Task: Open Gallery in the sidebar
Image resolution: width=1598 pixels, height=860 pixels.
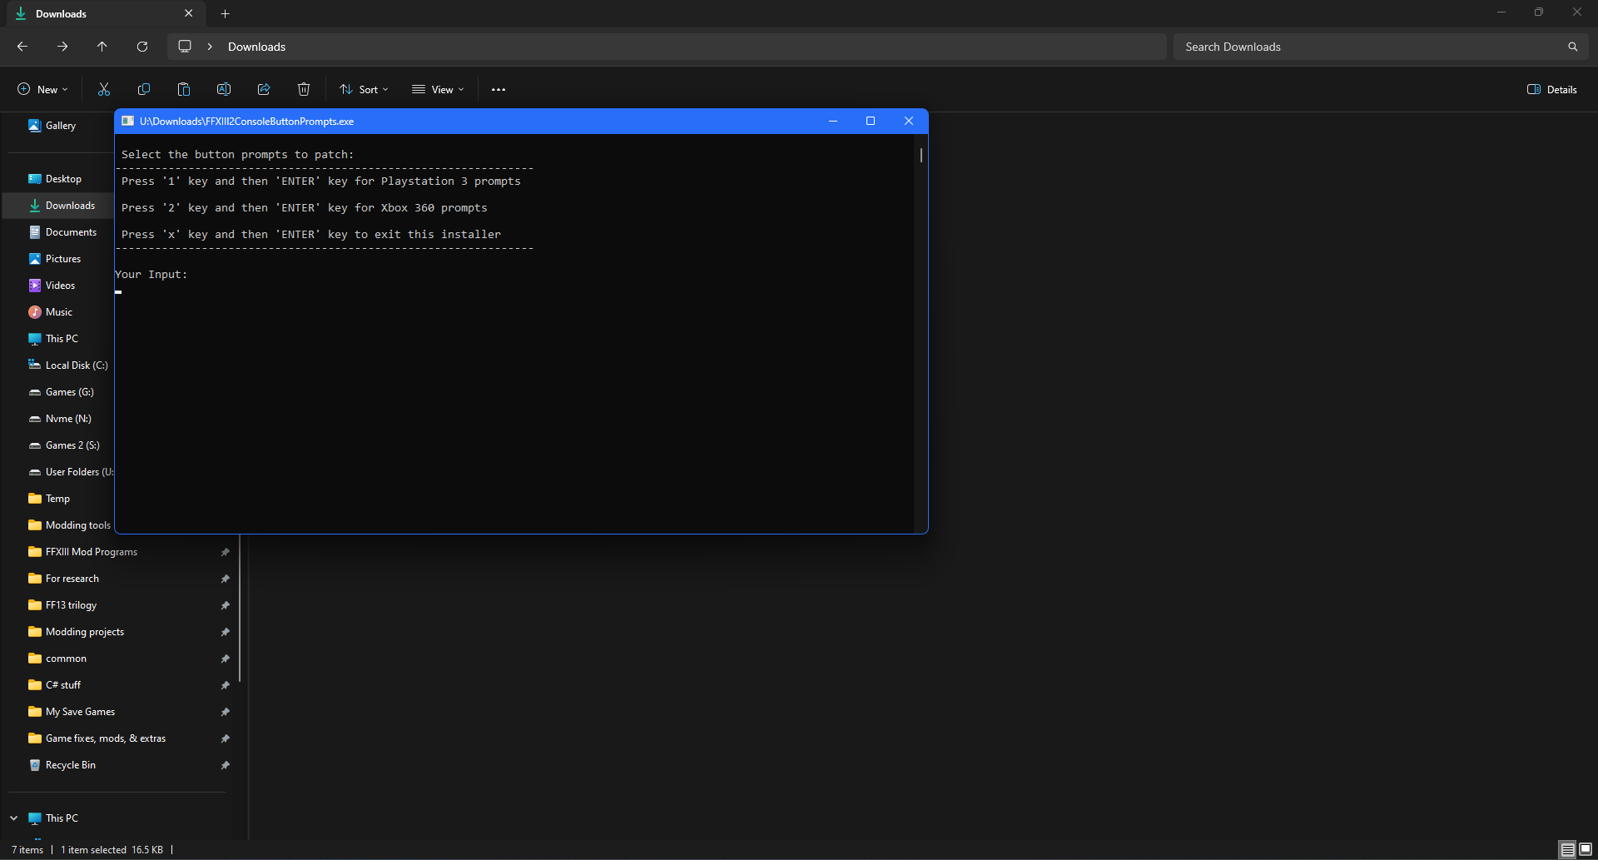Action: tap(60, 126)
